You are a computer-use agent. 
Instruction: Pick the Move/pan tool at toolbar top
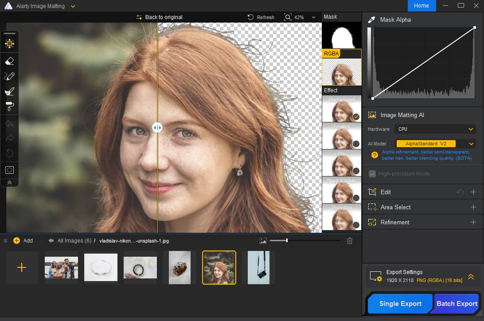[9, 43]
